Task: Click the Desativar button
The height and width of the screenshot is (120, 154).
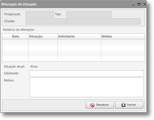Action: pos(99,105)
